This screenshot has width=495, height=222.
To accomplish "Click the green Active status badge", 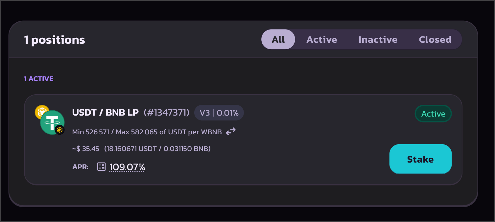I will tap(433, 114).
